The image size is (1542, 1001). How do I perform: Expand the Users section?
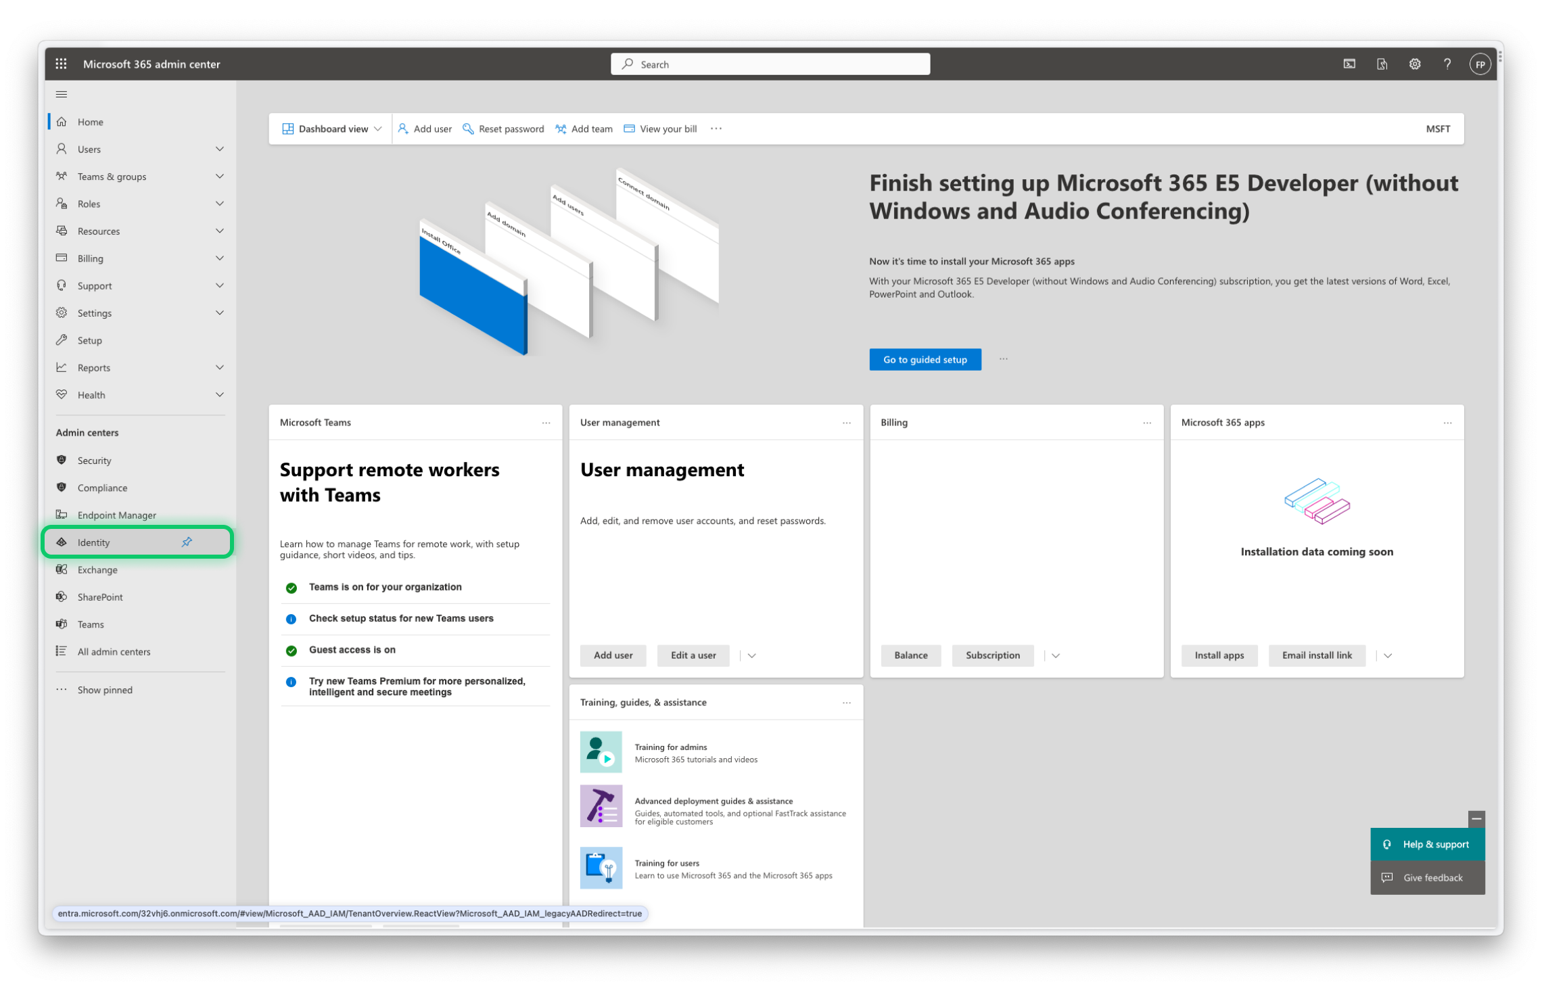click(220, 149)
